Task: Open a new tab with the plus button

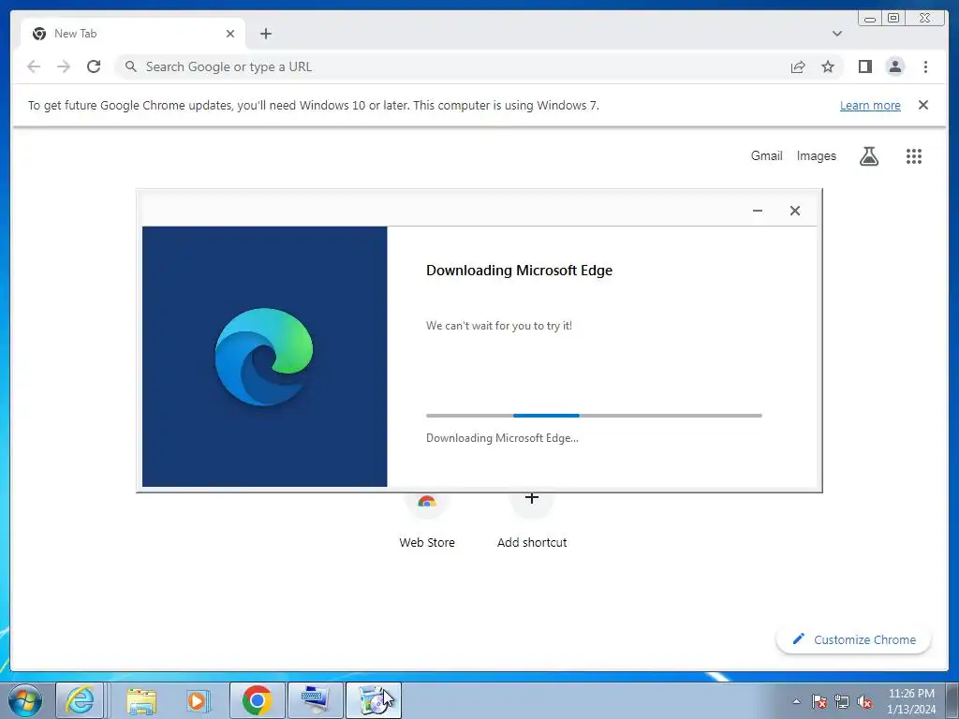Action: click(x=265, y=34)
